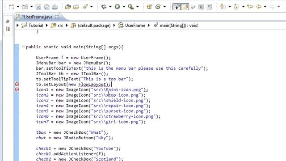Toggle Show Whitespace Characters pilcrow icon

209,7
